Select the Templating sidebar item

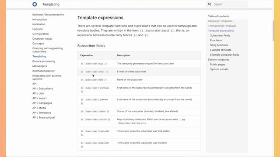39,56
